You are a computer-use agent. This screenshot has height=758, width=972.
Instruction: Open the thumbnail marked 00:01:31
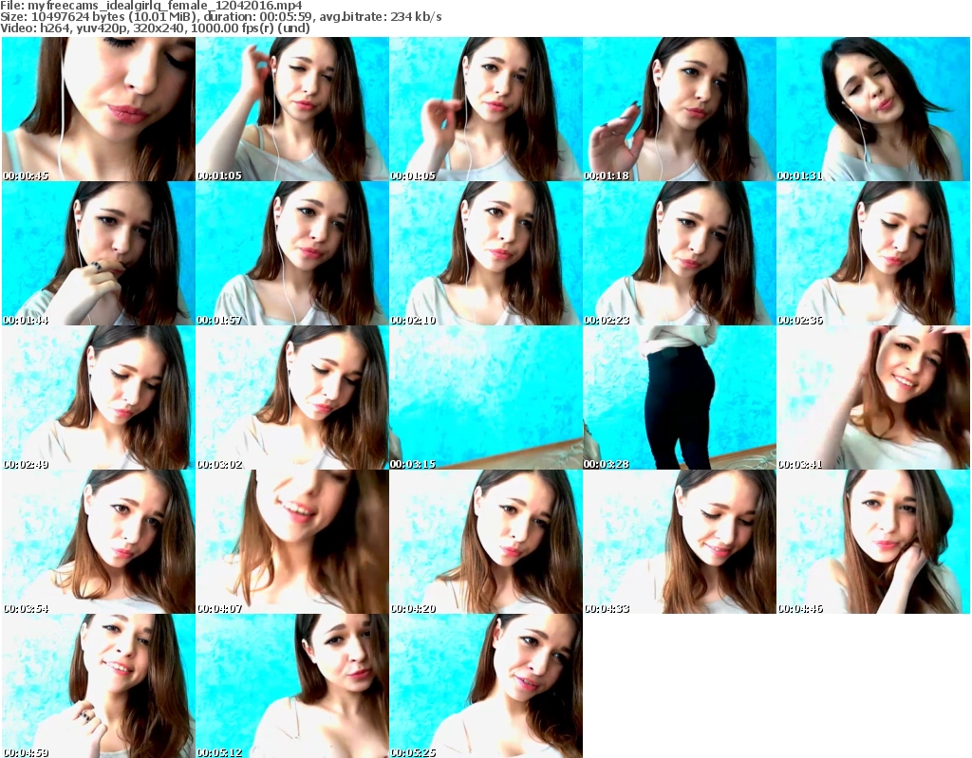pyautogui.click(x=873, y=109)
